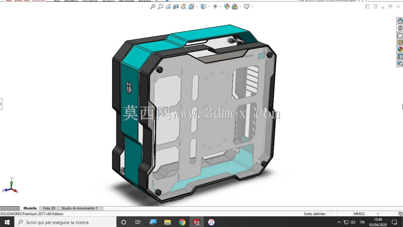
Task: Open the Windows notification center
Action: [394, 222]
